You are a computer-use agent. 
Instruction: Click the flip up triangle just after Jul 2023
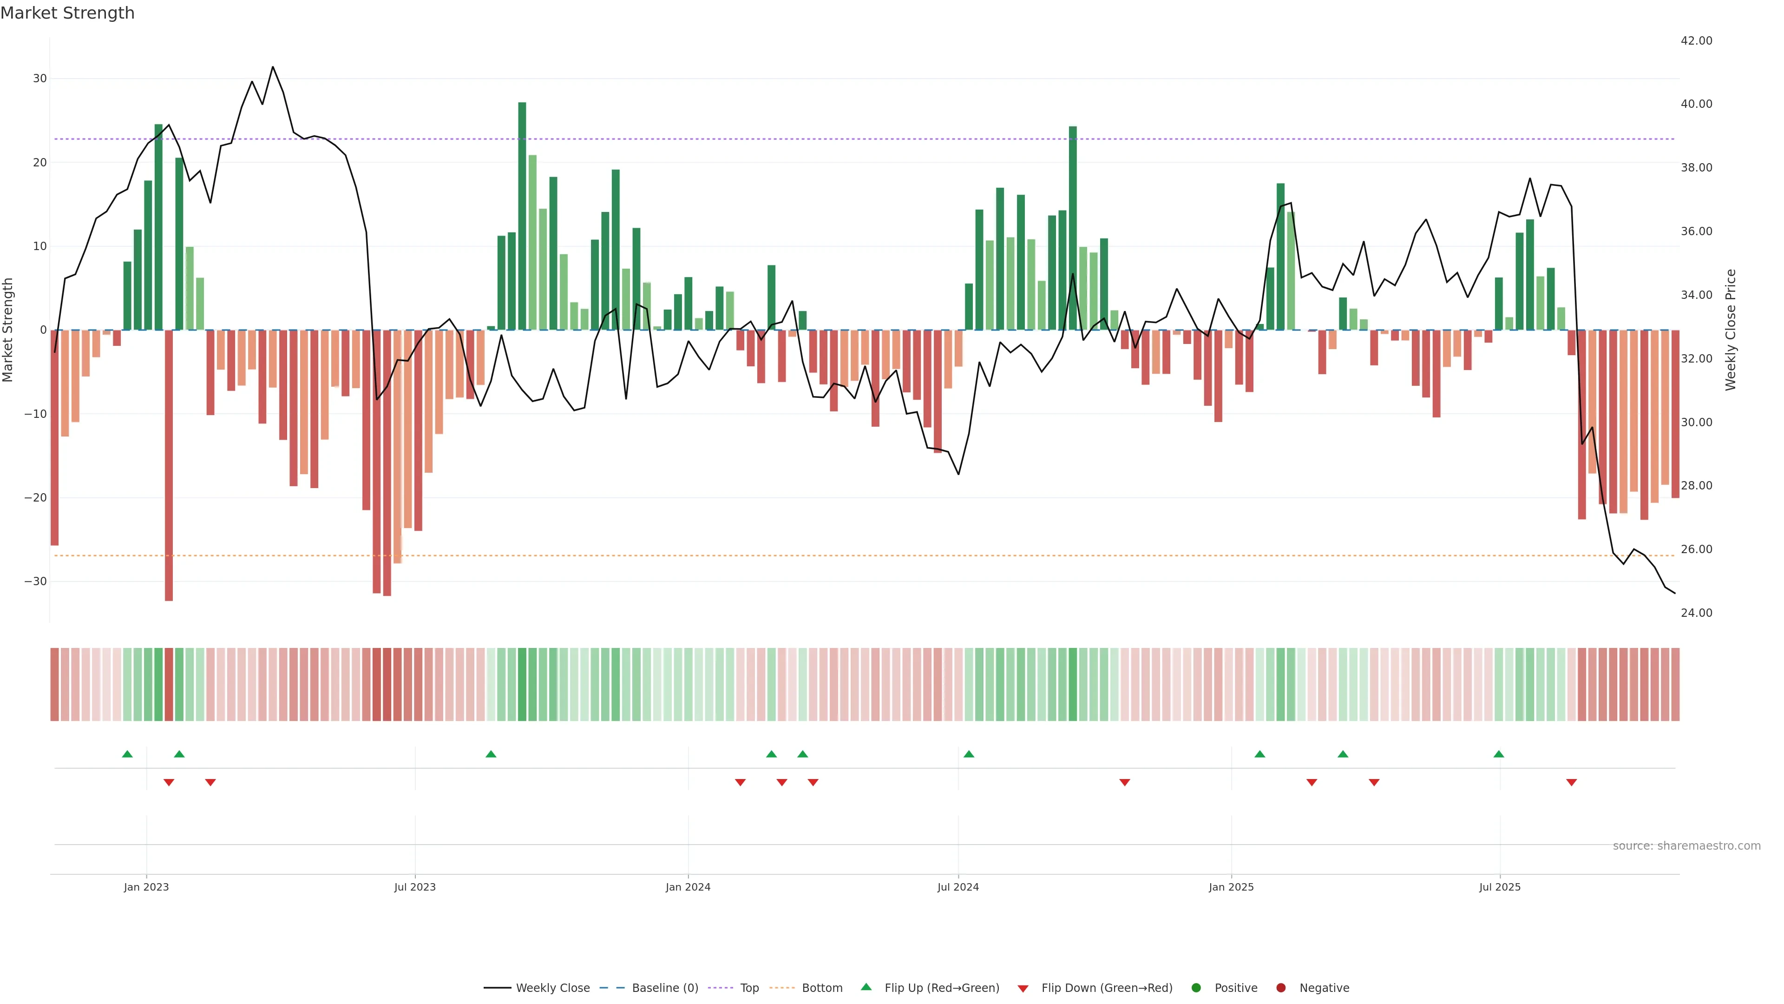[x=491, y=754]
